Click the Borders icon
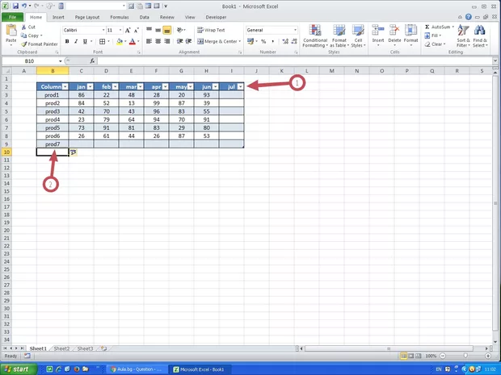 (103, 41)
